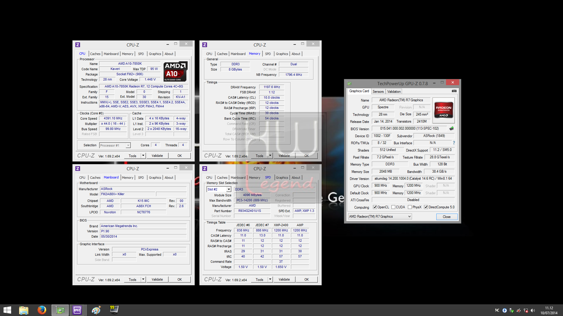Toggle the DirectCompute checkbox in GPU-Z
This screenshot has width=563, height=316.
click(x=426, y=207)
